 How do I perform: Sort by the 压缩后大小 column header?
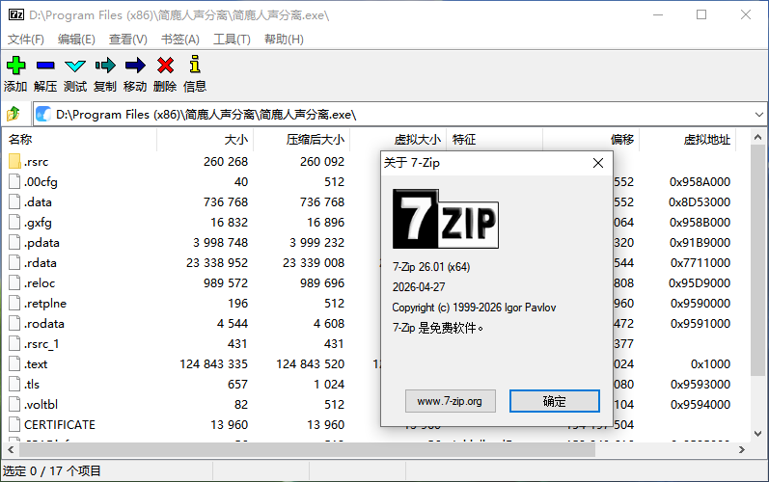click(302, 140)
